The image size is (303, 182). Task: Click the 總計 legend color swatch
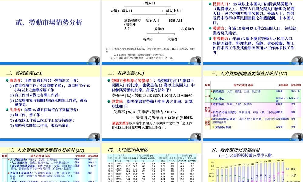pyautogui.click(x=288, y=169)
